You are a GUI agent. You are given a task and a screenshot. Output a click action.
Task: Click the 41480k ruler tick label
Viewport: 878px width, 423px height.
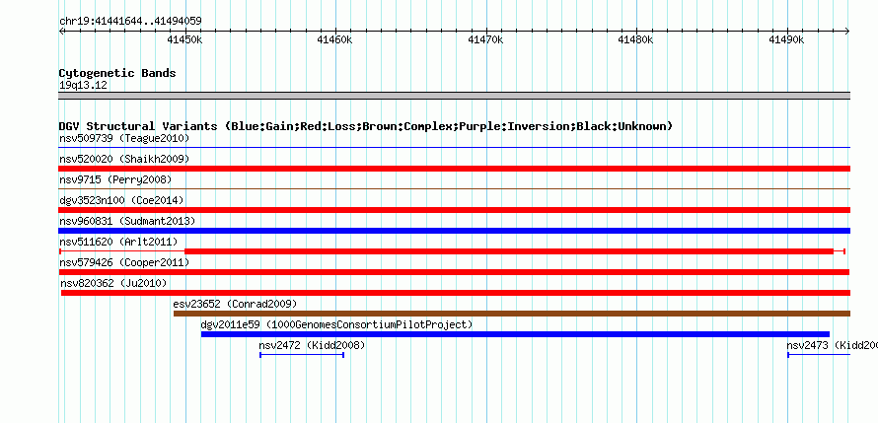[x=636, y=39]
